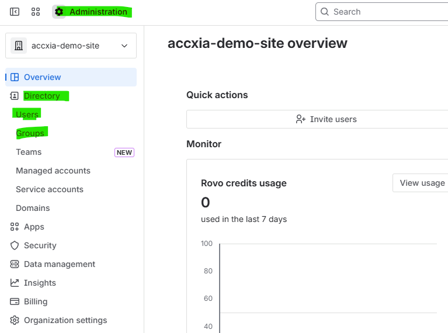Click the Apps icon in the sidebar
The image size is (448, 333).
(15, 227)
